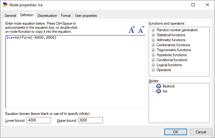
Task: Select the Random number generators label
Action: (177, 30)
